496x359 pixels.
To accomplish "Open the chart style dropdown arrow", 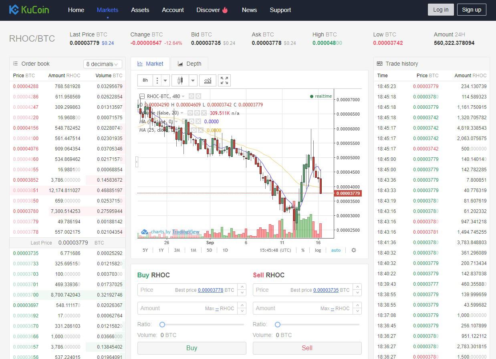I will (193, 80).
